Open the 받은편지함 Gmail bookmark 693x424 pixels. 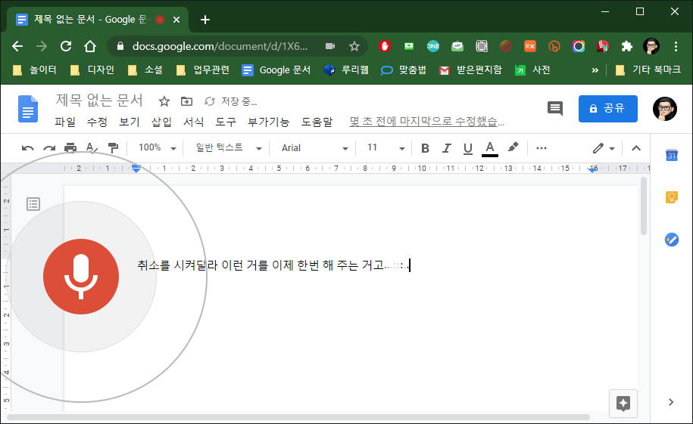[470, 70]
